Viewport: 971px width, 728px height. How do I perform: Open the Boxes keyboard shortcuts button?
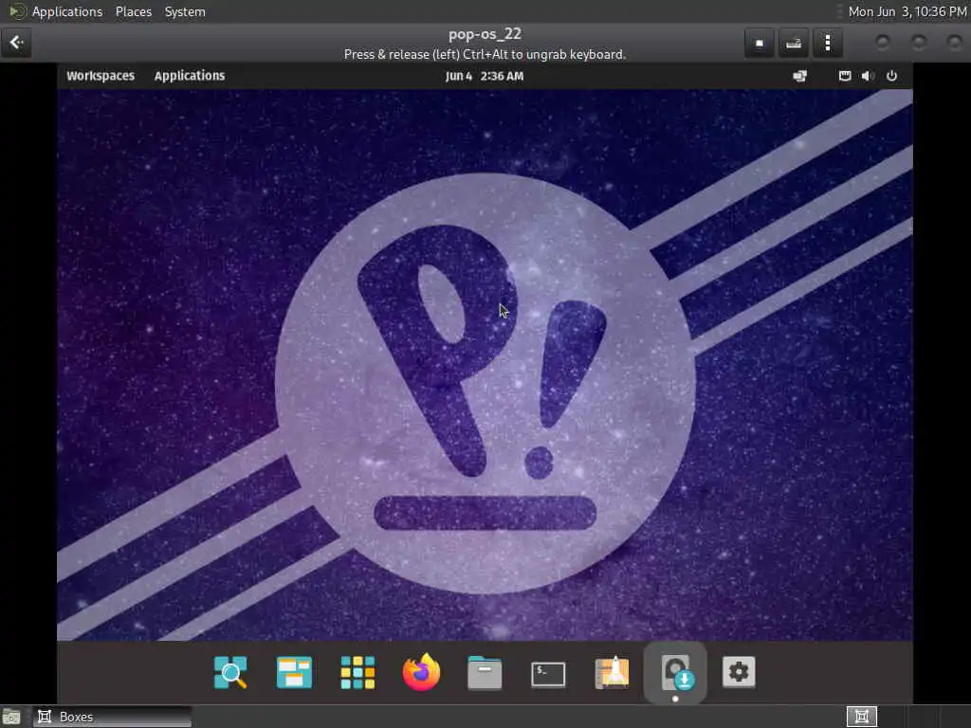[794, 43]
